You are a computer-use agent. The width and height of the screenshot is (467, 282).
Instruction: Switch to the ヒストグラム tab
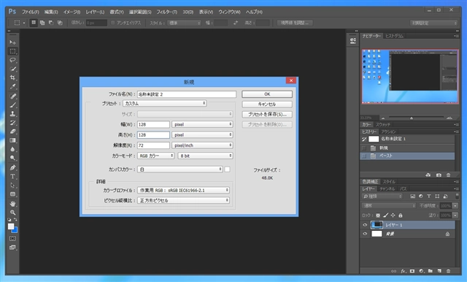394,36
